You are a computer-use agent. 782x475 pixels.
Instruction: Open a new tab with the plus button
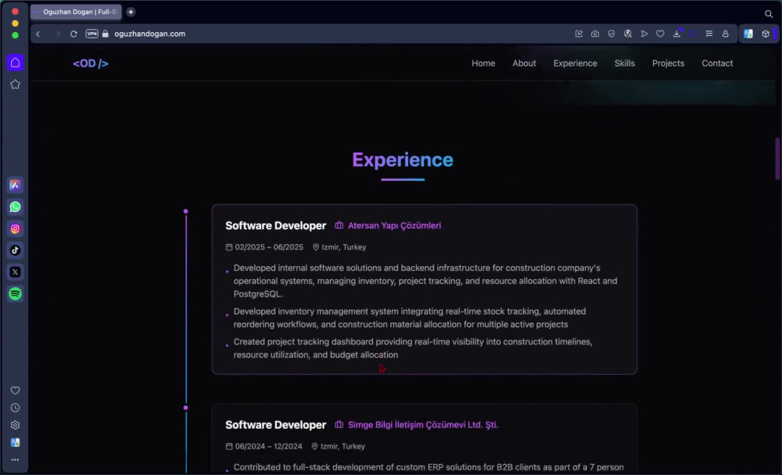pos(131,12)
